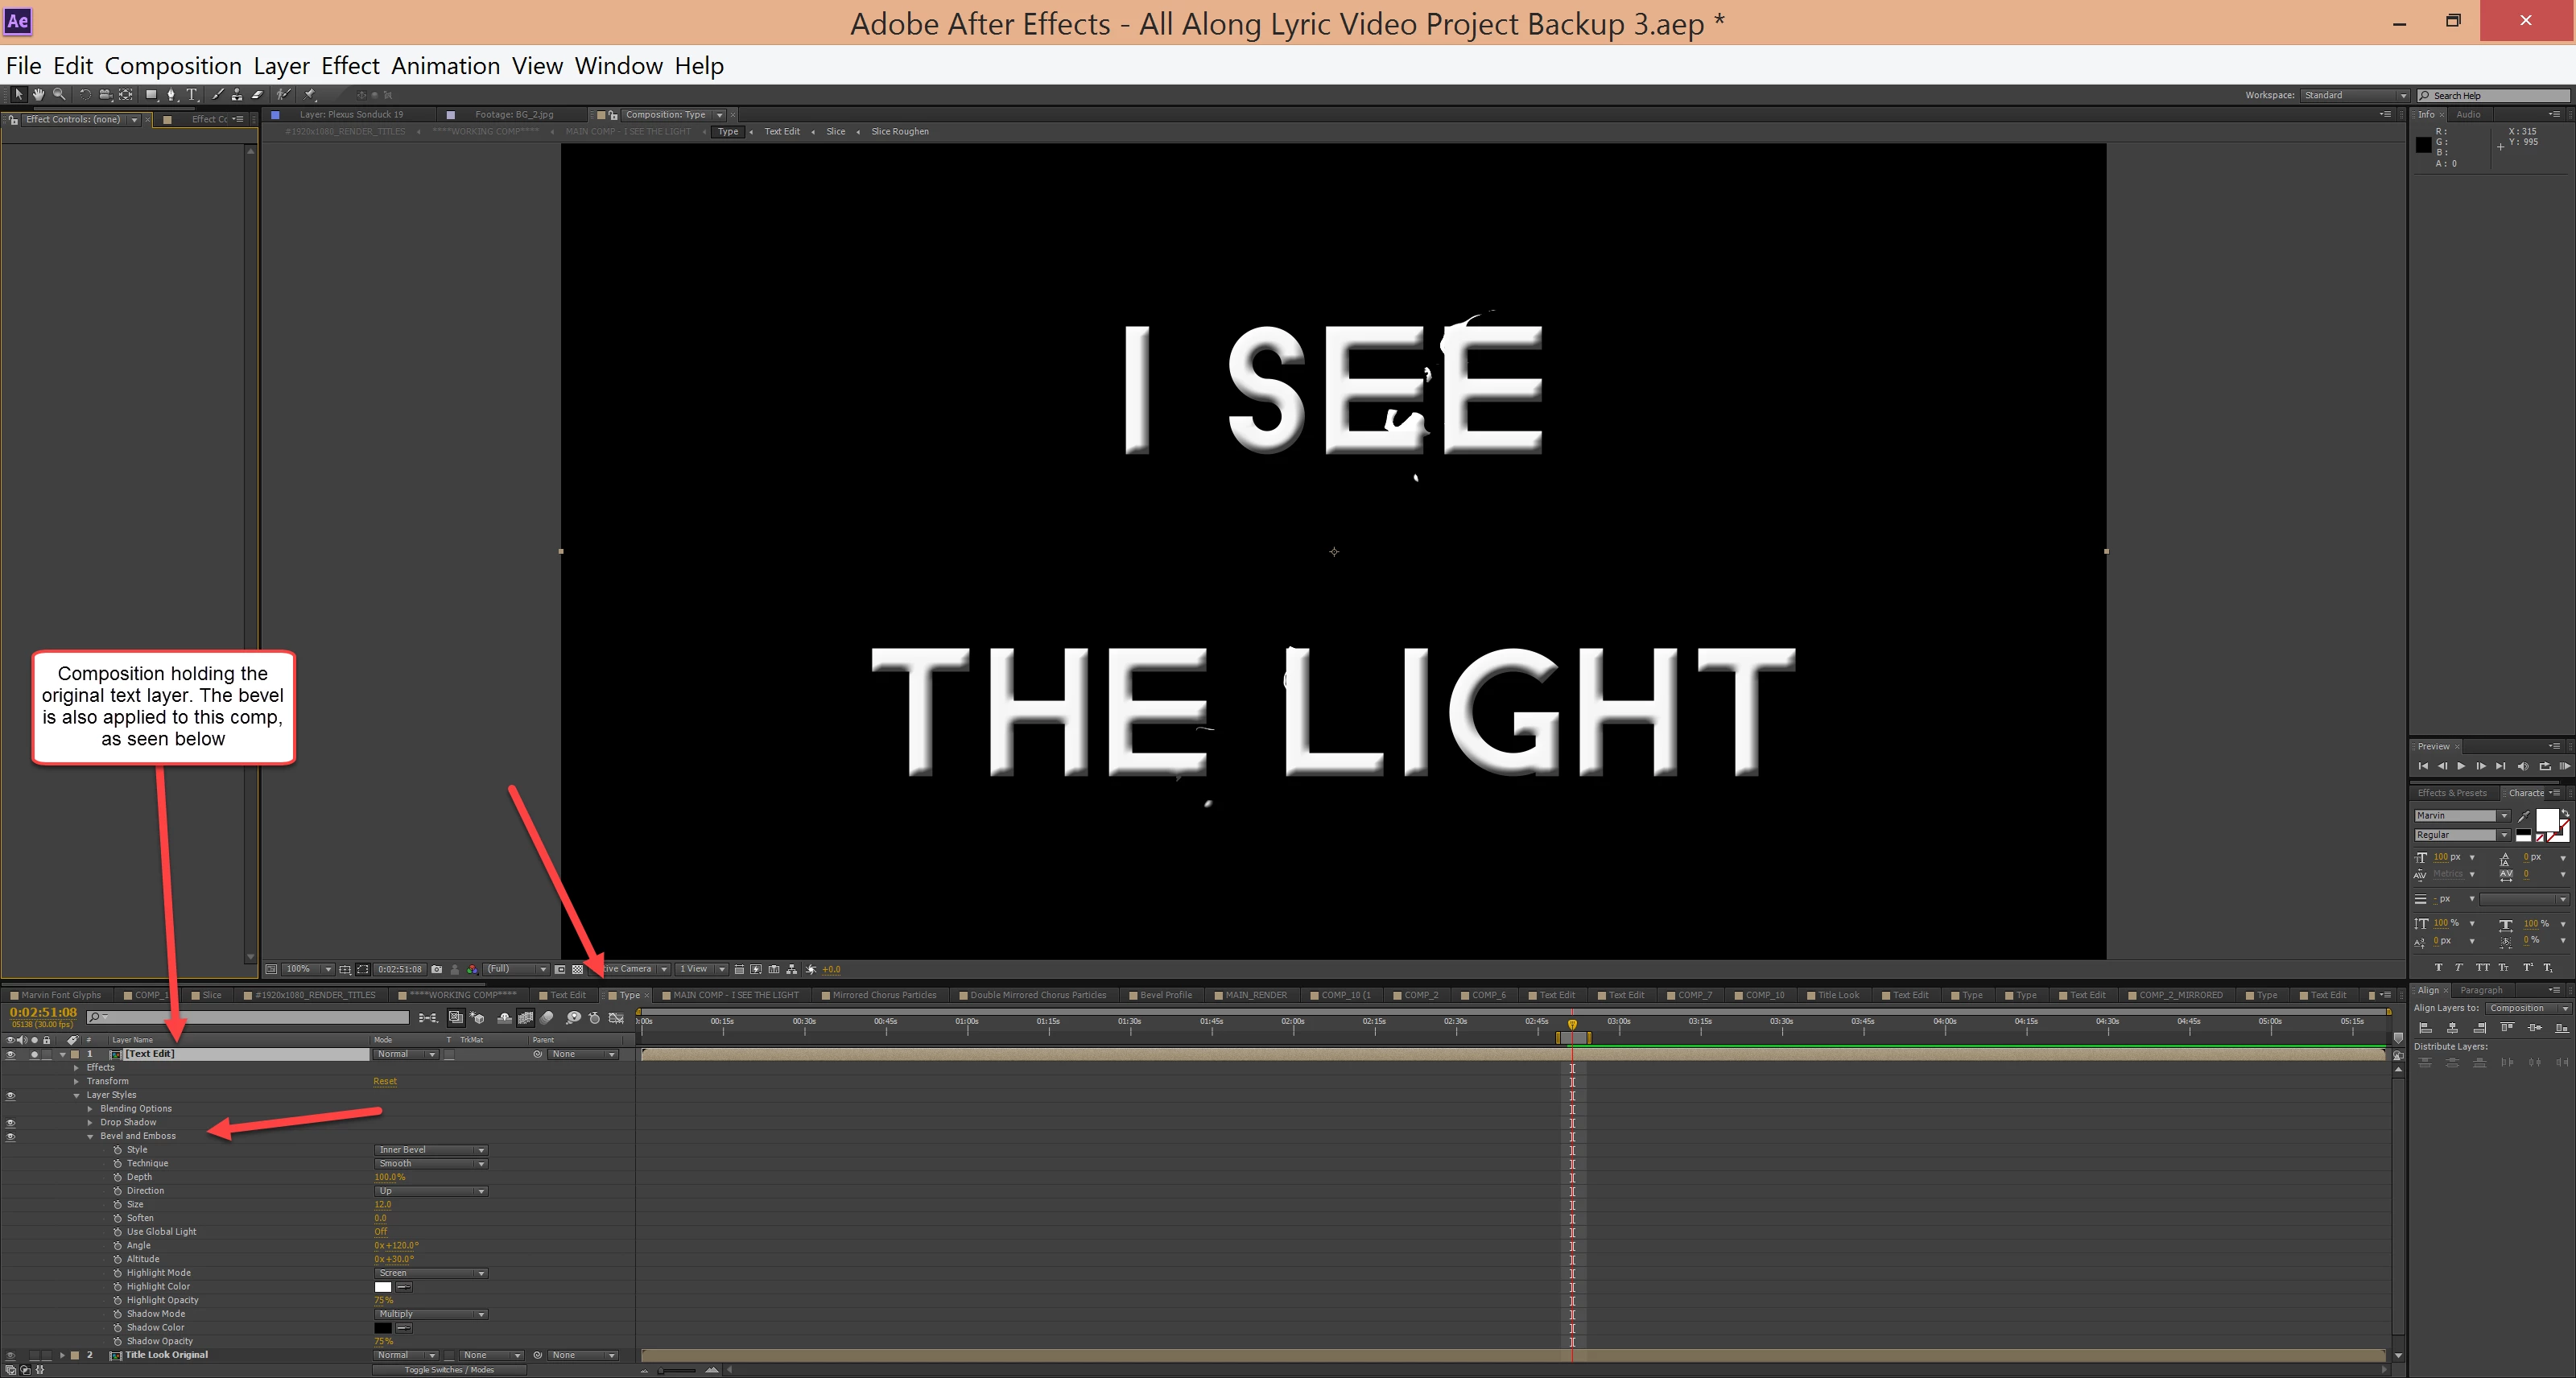Click Toggle Switches / Modes button

click(449, 1370)
